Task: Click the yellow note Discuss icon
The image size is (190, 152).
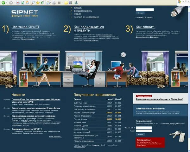Action: (x=66, y=3)
